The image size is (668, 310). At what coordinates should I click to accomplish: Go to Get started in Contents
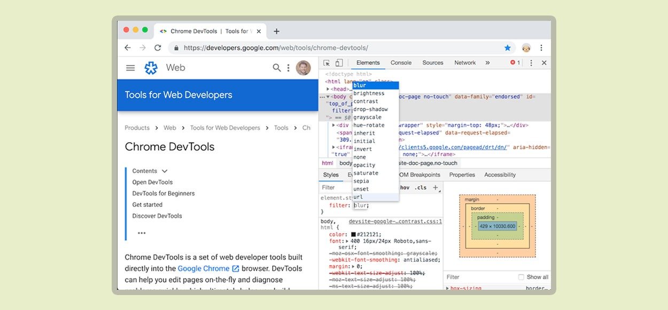[x=147, y=205]
